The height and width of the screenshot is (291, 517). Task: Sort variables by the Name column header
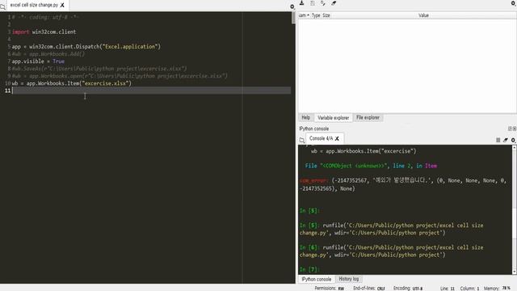coord(304,15)
